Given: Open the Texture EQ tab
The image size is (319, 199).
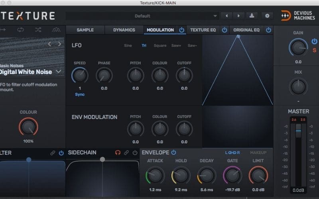Looking at the screenshot, I should point(203,30).
